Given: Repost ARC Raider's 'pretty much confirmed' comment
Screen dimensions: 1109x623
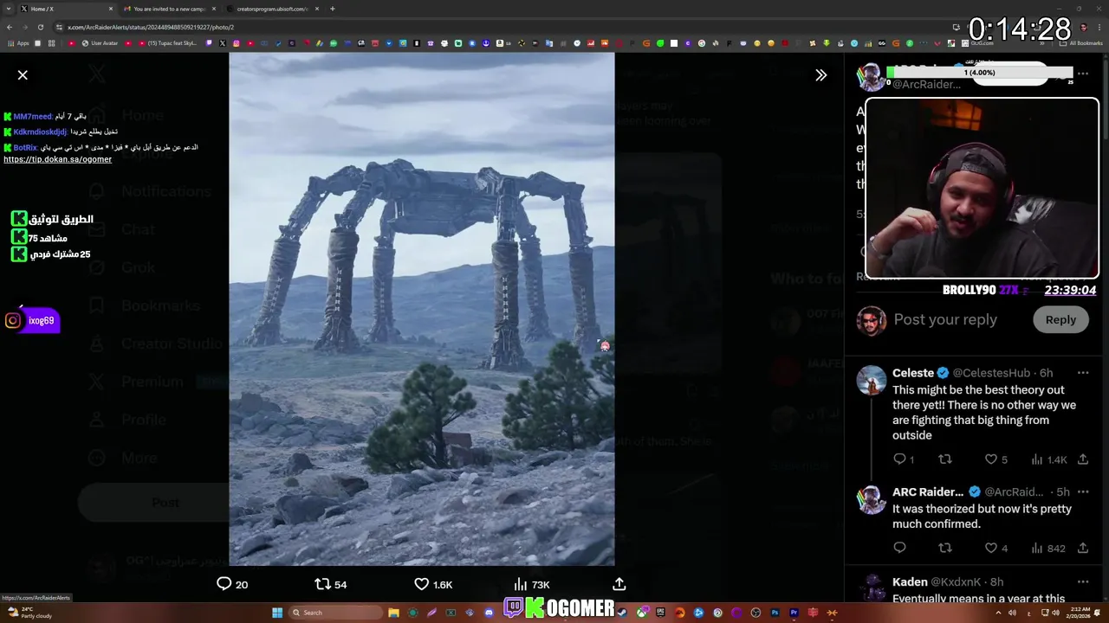Looking at the screenshot, I should click(x=945, y=548).
